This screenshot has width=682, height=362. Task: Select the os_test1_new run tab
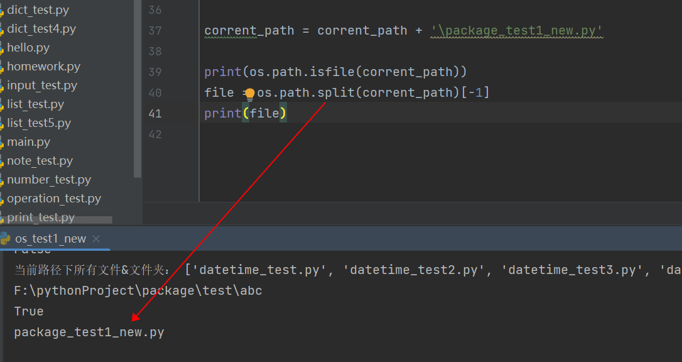pos(50,239)
